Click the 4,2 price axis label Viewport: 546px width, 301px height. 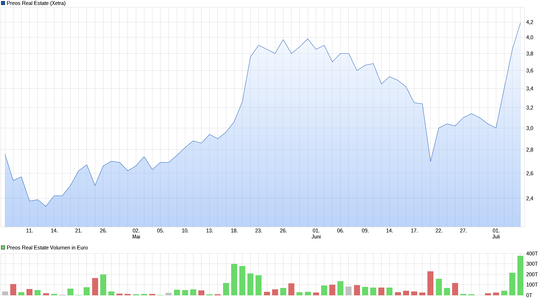coord(530,22)
